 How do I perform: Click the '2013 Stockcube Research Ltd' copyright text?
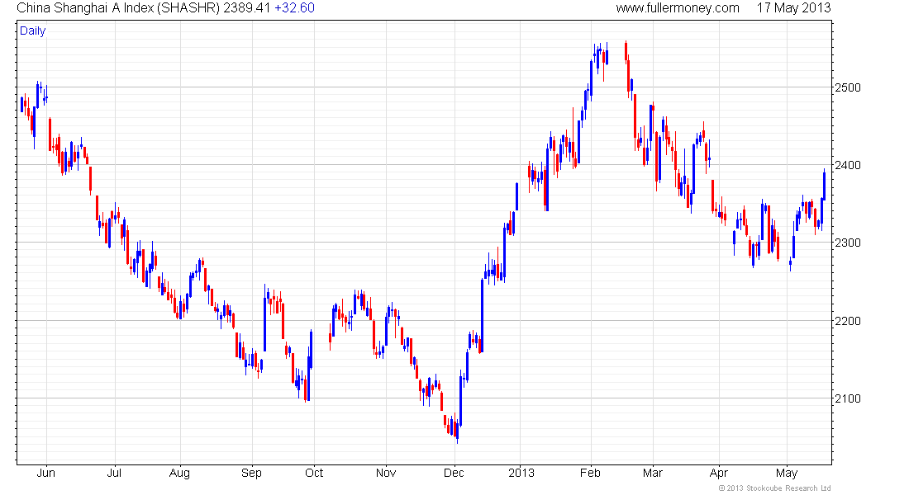click(x=774, y=488)
